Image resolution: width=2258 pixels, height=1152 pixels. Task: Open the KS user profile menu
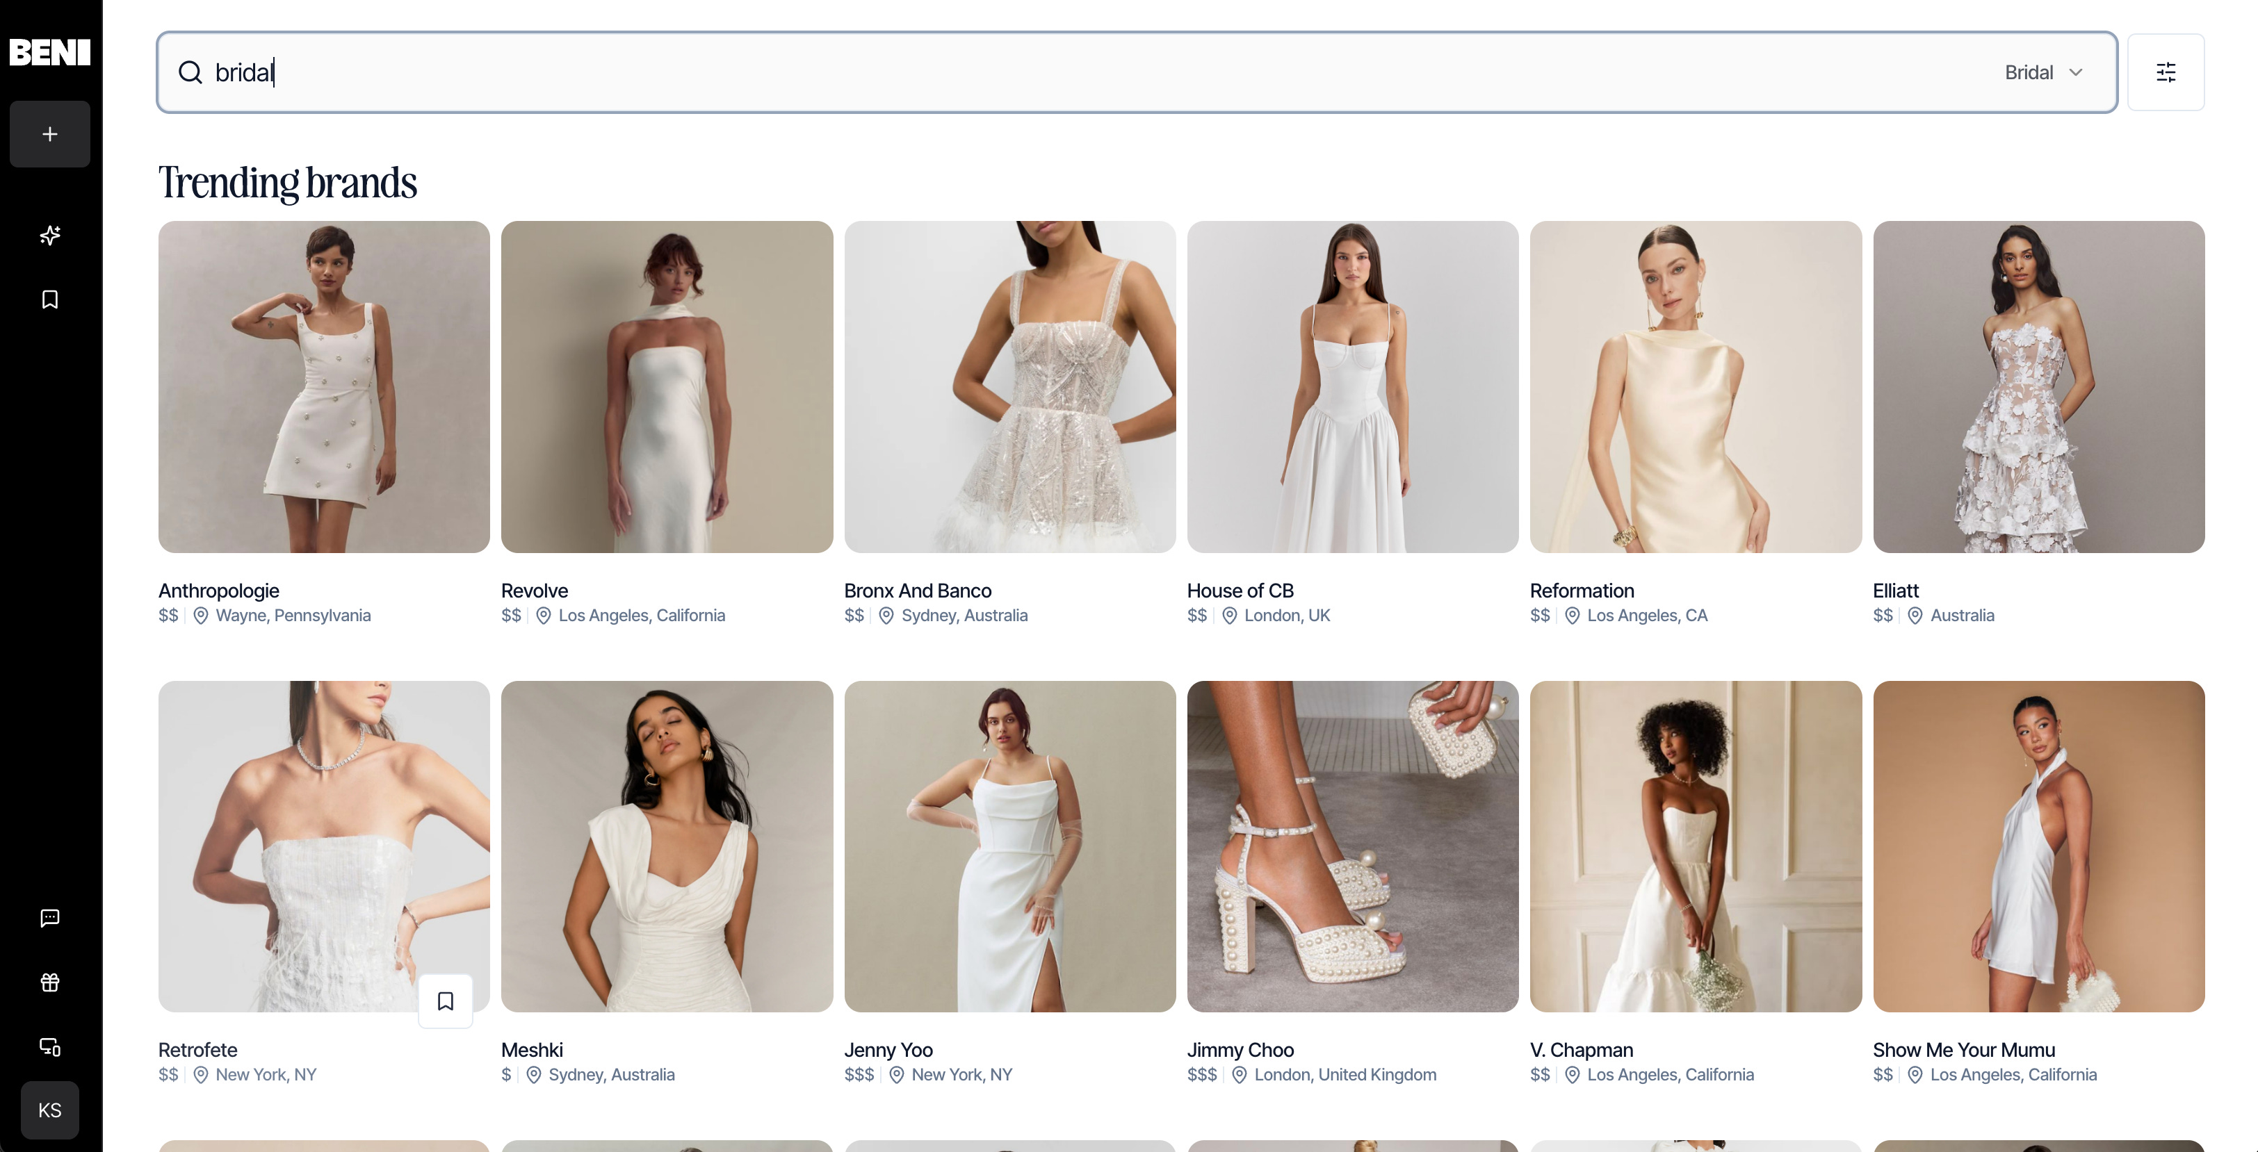(50, 1110)
